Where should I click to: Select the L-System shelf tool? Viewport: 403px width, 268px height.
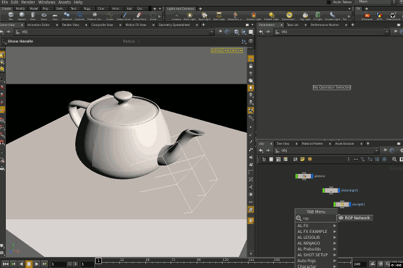tap(79, 16)
